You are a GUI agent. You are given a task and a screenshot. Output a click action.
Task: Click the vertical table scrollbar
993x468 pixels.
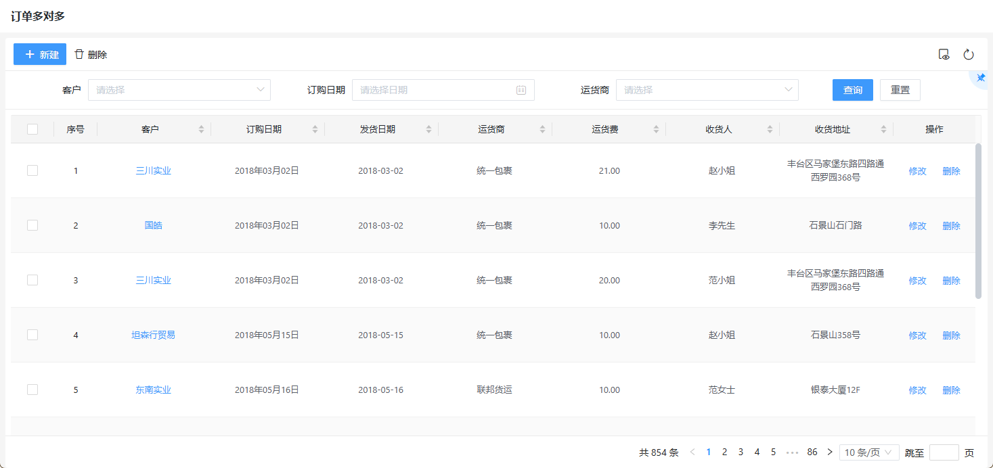point(978,220)
